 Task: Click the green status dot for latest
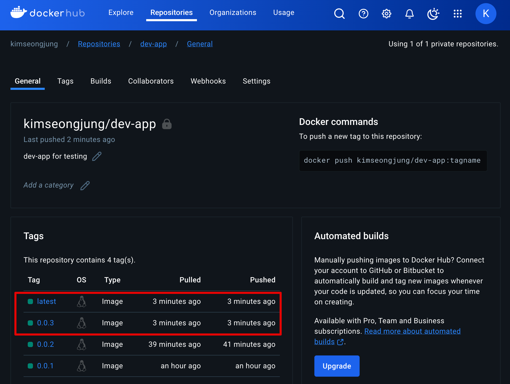pyautogui.click(x=30, y=301)
